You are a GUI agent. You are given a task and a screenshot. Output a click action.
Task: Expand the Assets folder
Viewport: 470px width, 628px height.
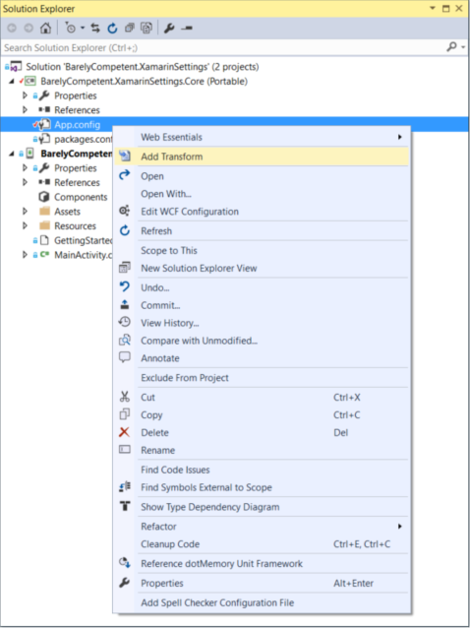[25, 212]
